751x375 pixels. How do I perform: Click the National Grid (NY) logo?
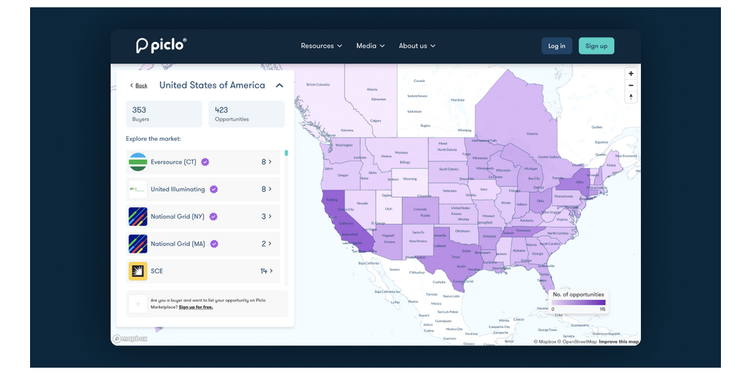138,217
